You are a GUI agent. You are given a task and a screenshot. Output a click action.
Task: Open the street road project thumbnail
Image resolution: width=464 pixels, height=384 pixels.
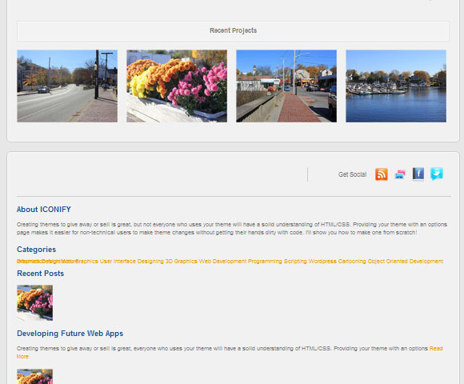[67, 86]
